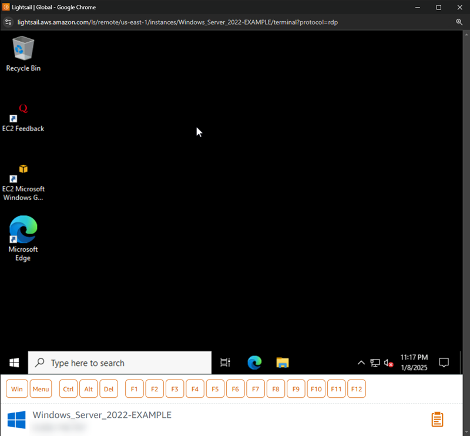470x436 pixels.
Task: Click the muted volume icon
Action: [x=388, y=363]
